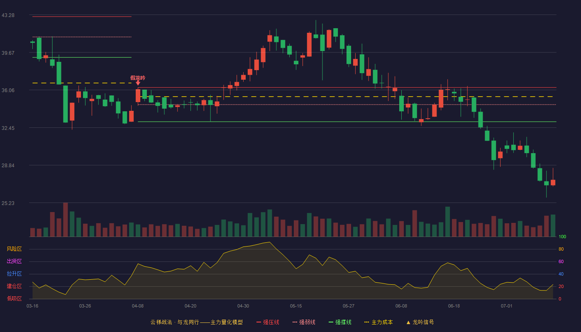Screen dimensions: 581x332
Task: Click the 40 indicator scale value
Action: click(561, 274)
